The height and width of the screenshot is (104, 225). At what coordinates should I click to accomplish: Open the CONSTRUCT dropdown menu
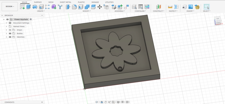click(x=158, y=11)
